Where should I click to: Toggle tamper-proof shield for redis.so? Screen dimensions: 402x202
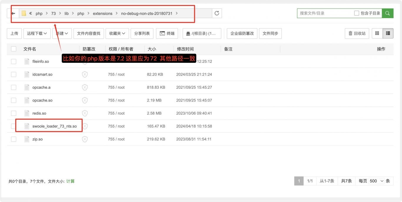[85, 113]
